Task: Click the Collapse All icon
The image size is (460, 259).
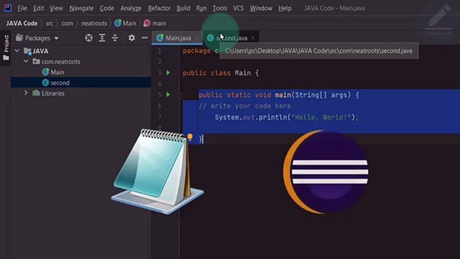Action: pyautogui.click(x=115, y=38)
